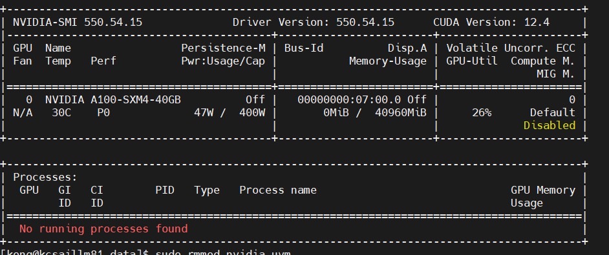Select the 47W / 400W power usage reading
The width and height of the screenshot is (609, 255).
point(230,112)
